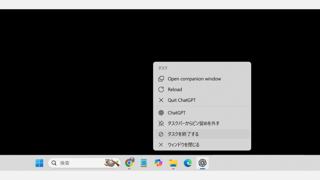Launch Google Chrome from the taskbar
The width and height of the screenshot is (320, 180).
[129, 163]
